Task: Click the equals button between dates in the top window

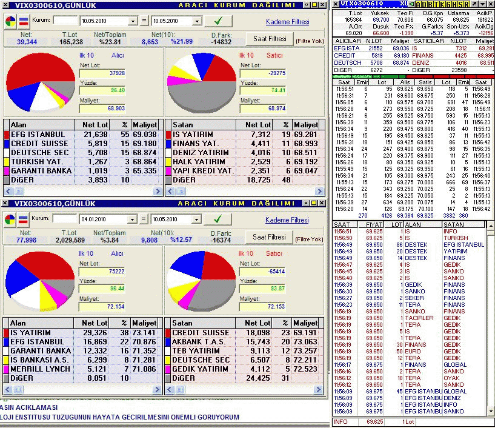Action: pyautogui.click(x=144, y=21)
